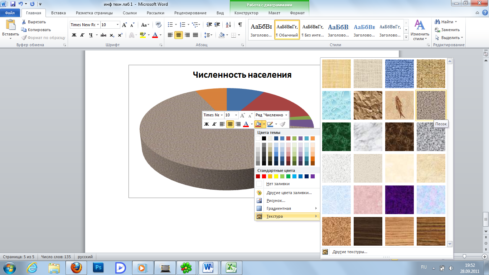
Task: Click More Textures at gallery bottom
Action: 349,252
